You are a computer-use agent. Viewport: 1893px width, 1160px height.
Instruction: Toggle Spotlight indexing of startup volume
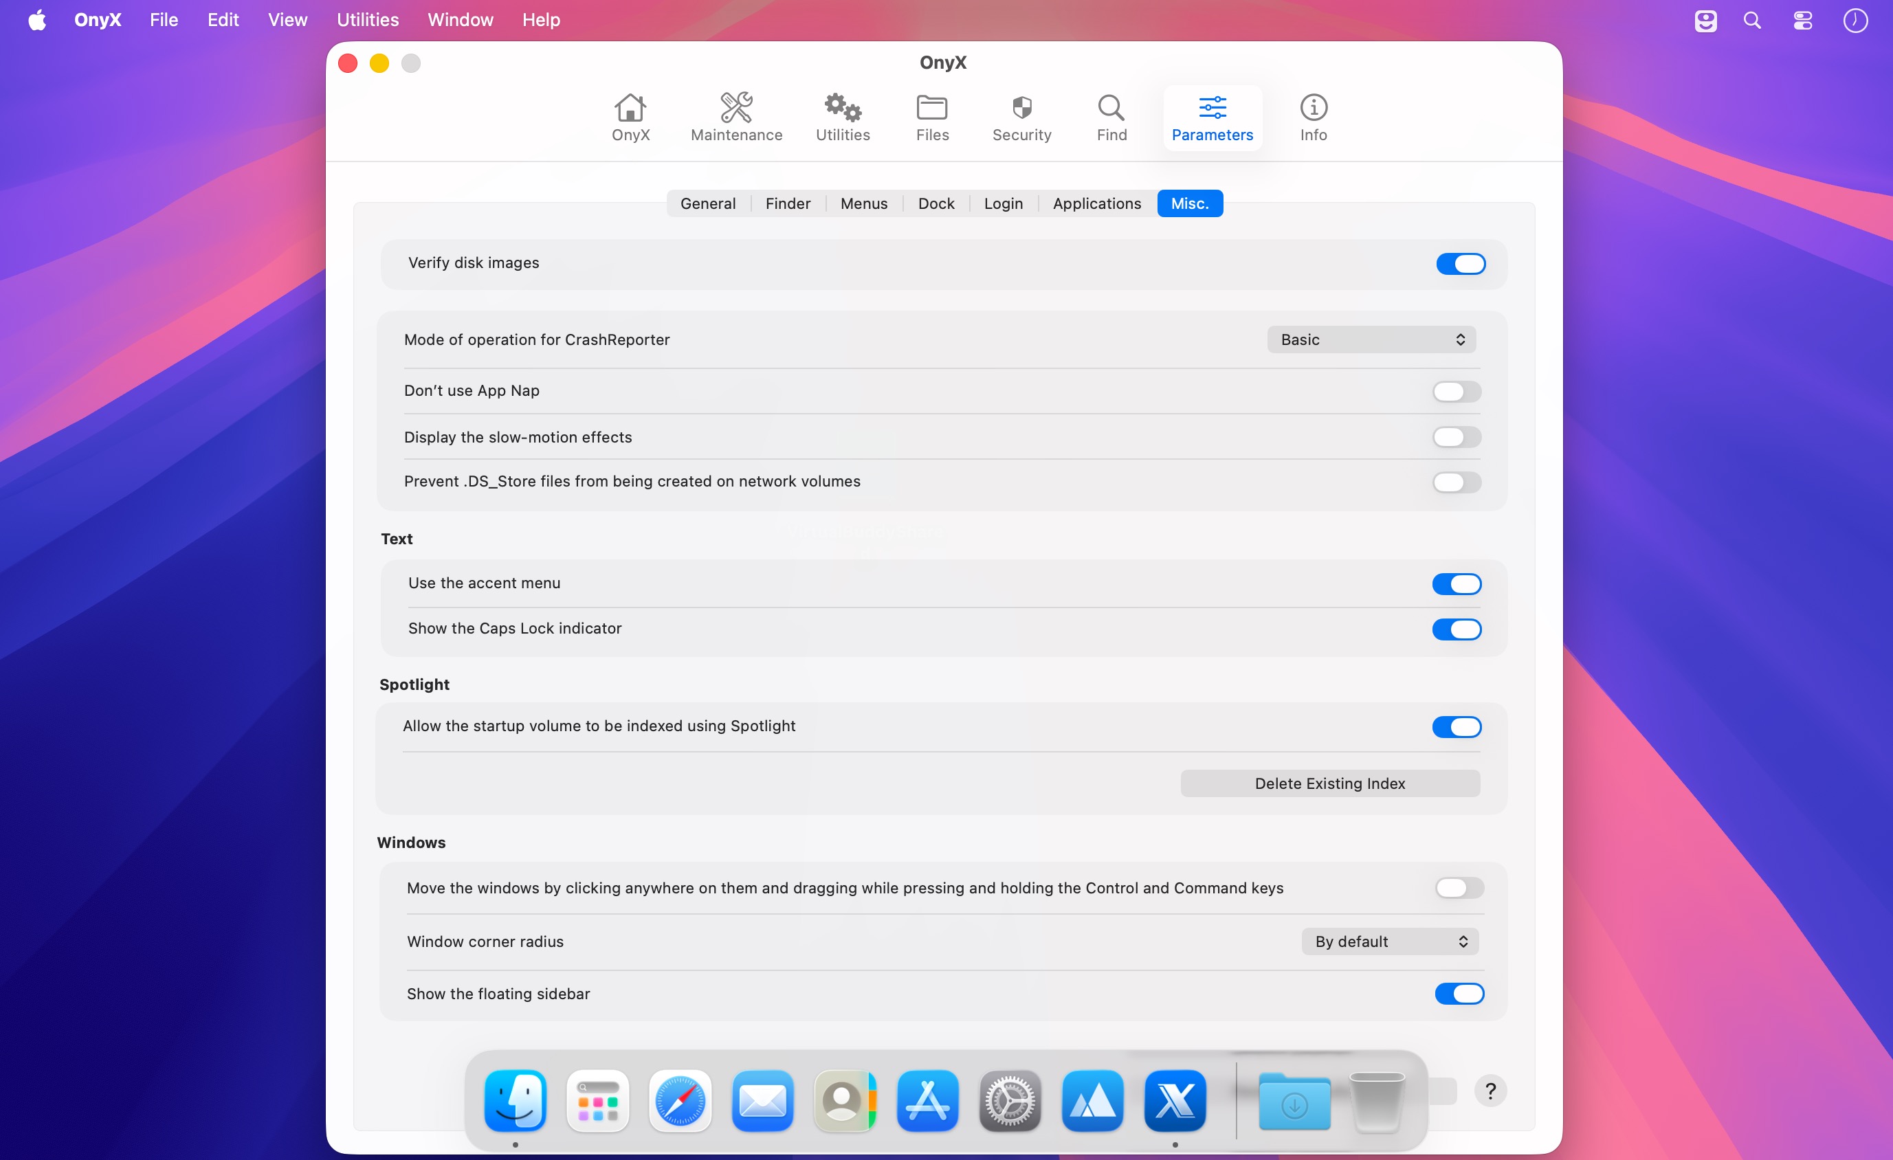pos(1457,727)
